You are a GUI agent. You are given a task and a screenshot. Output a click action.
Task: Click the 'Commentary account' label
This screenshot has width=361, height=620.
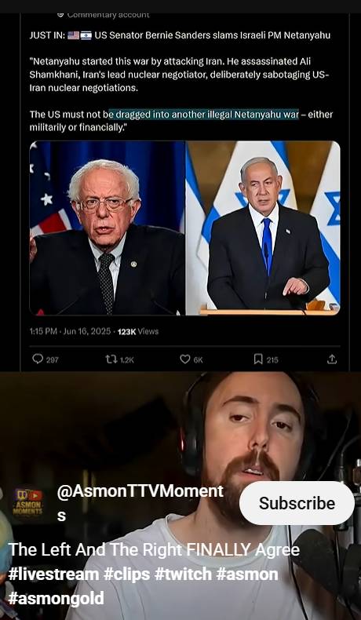tap(108, 16)
